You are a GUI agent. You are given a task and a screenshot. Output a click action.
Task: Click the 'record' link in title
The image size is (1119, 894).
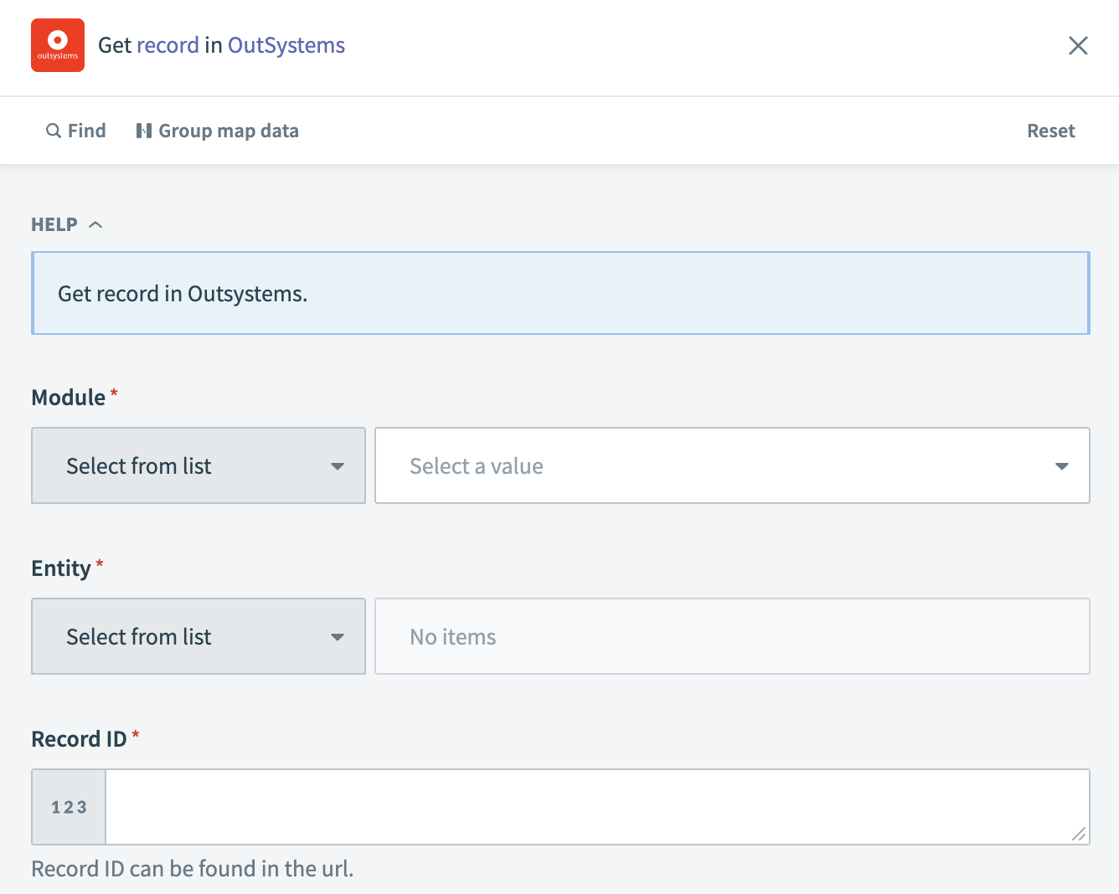(x=168, y=45)
